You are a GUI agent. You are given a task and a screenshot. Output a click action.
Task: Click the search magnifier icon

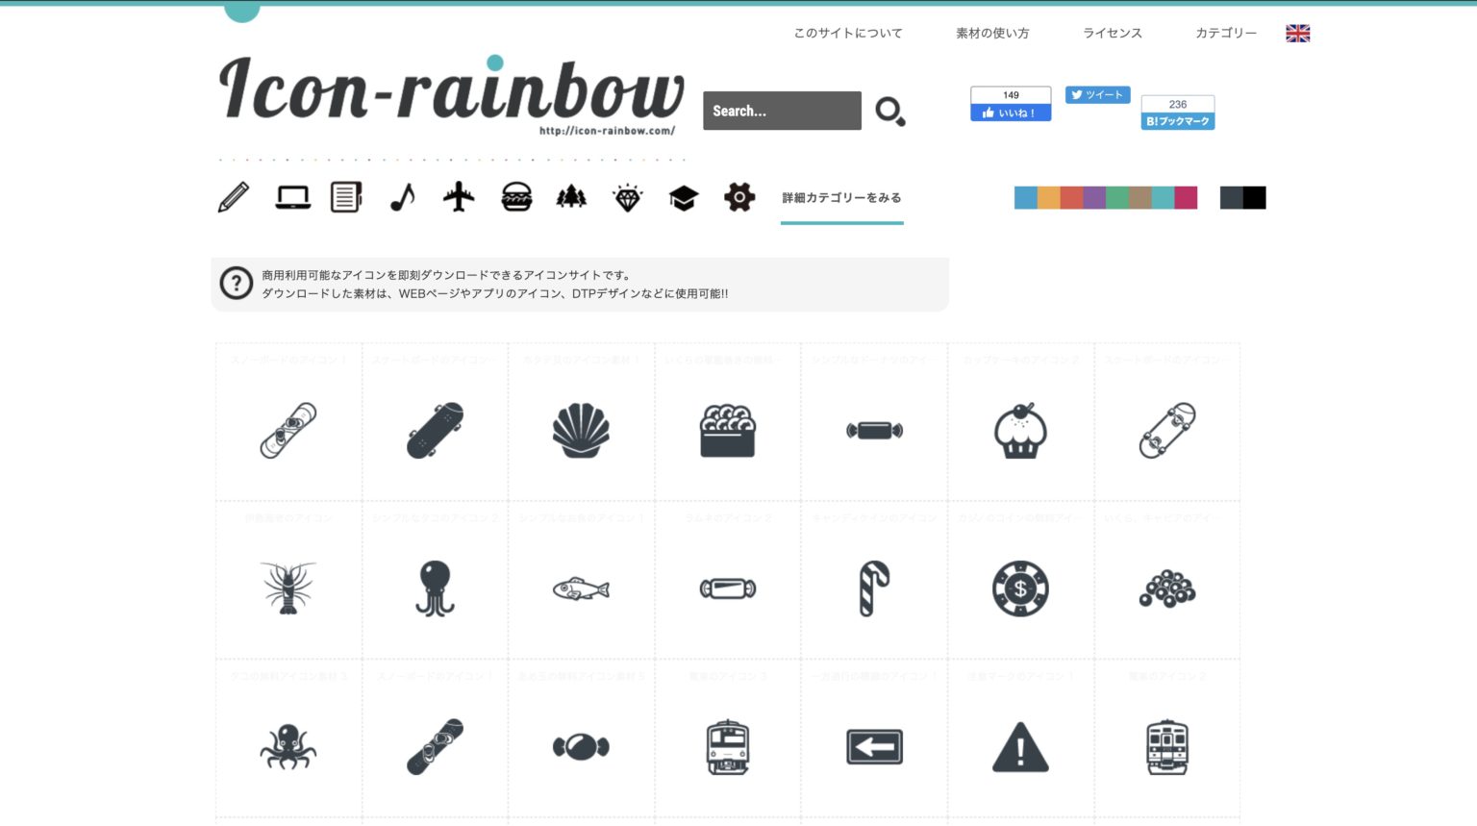click(889, 112)
